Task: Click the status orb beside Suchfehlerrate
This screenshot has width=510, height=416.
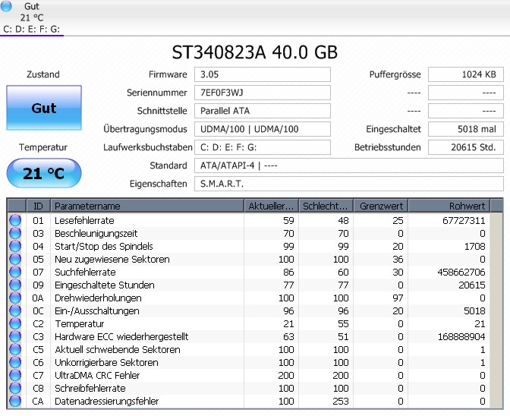Action: click(15, 273)
